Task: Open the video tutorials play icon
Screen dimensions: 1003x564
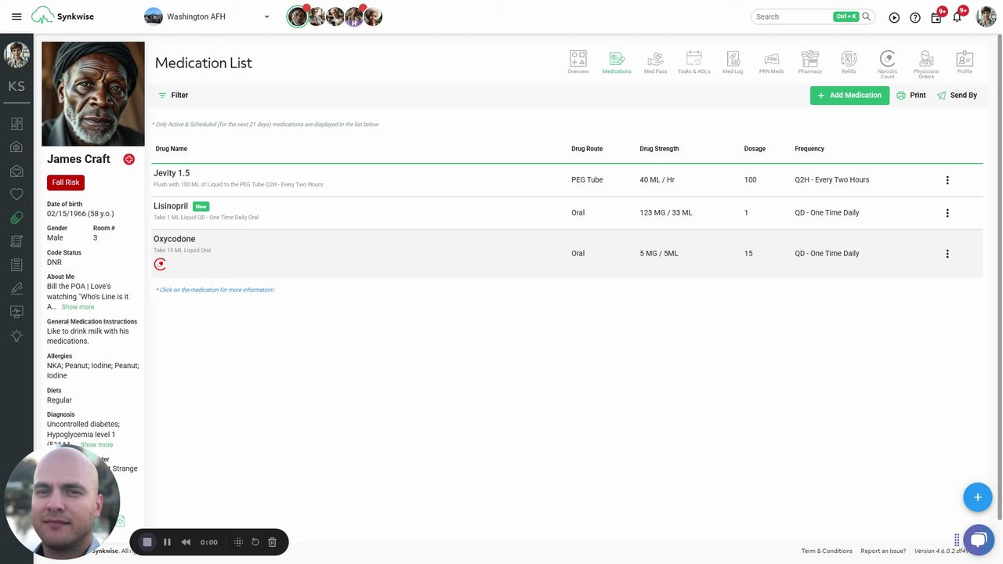Action: coord(894,17)
